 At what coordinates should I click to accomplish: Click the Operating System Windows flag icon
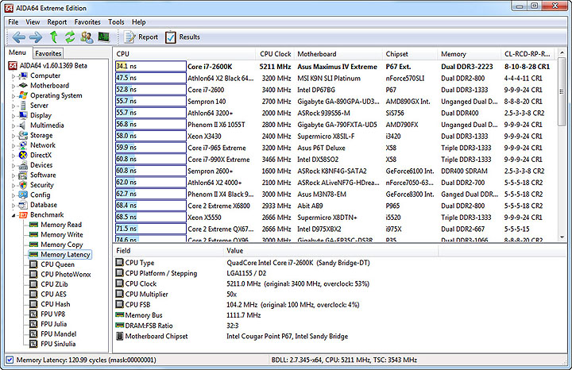click(23, 95)
